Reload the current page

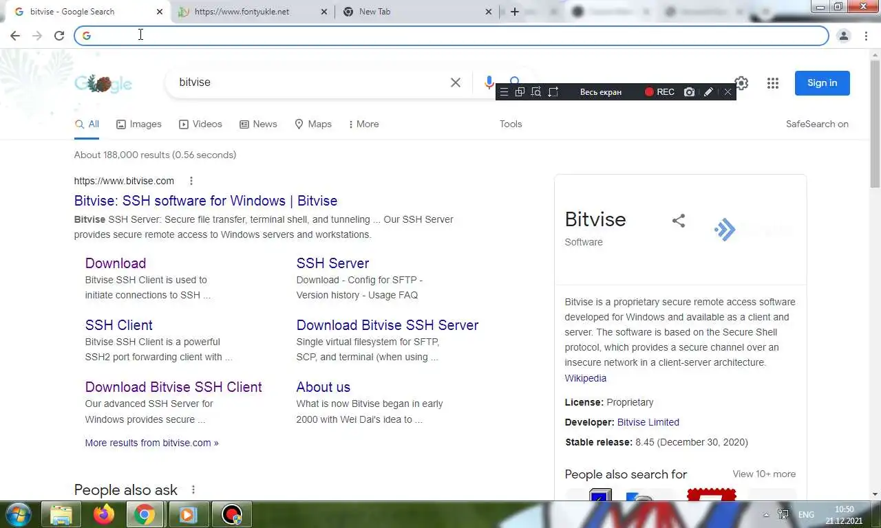(x=59, y=36)
